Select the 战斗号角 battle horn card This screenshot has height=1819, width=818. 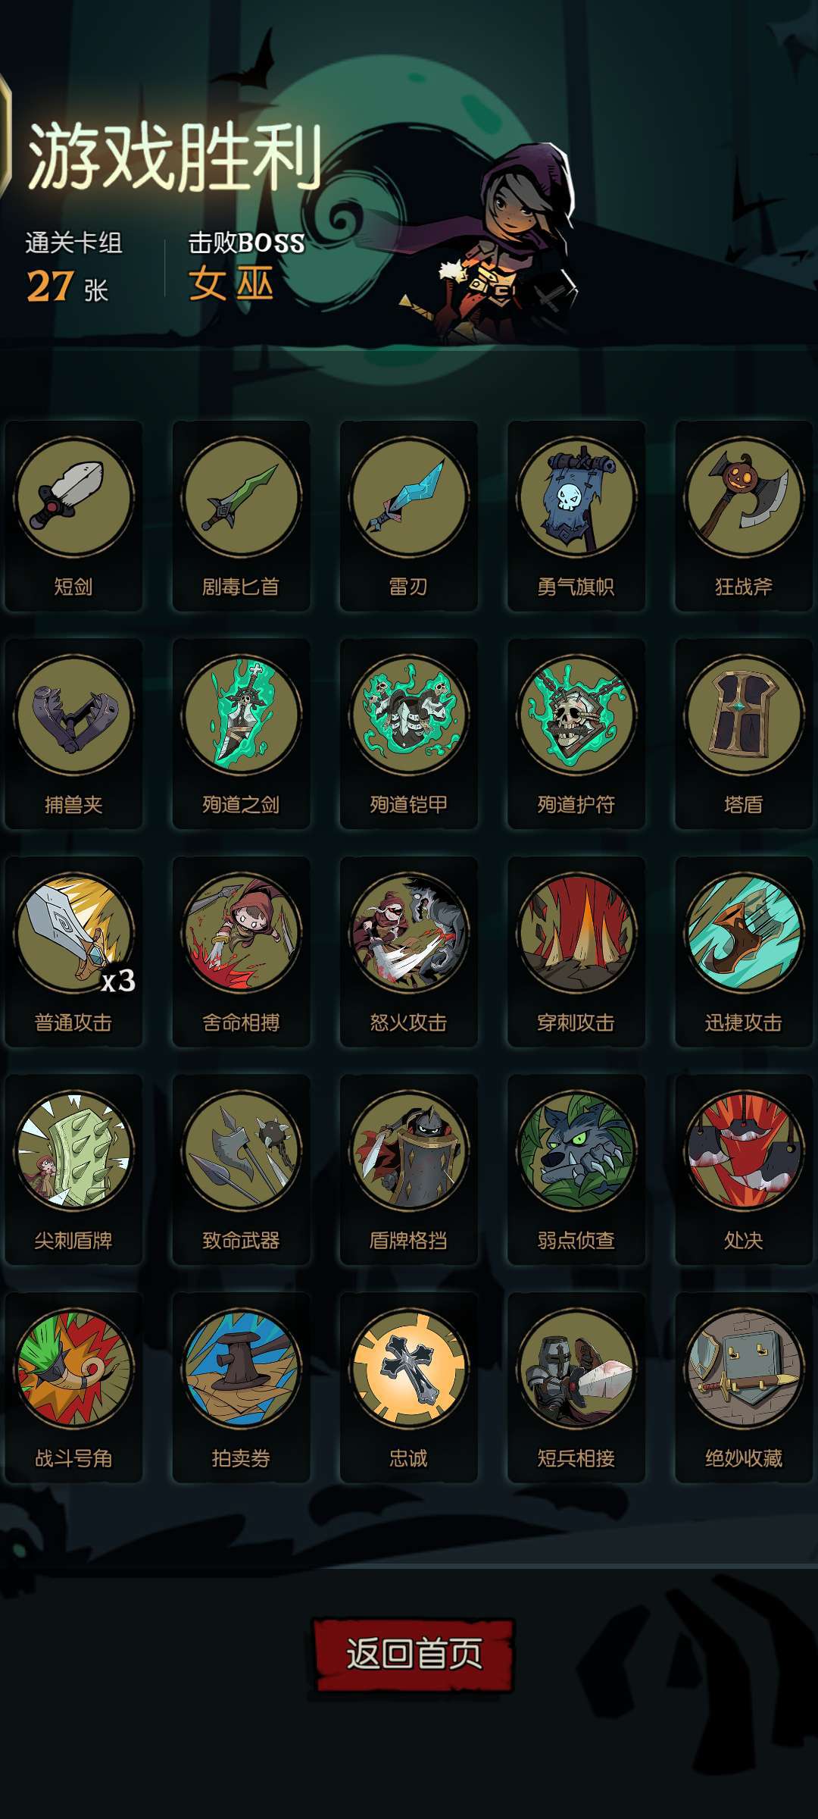coord(73,1388)
